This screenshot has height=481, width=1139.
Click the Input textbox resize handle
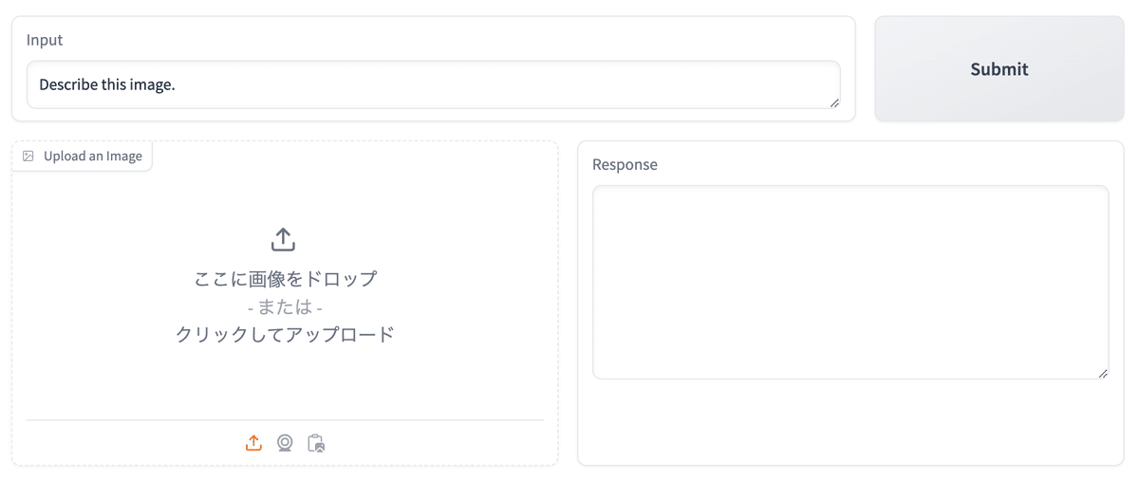tap(834, 102)
